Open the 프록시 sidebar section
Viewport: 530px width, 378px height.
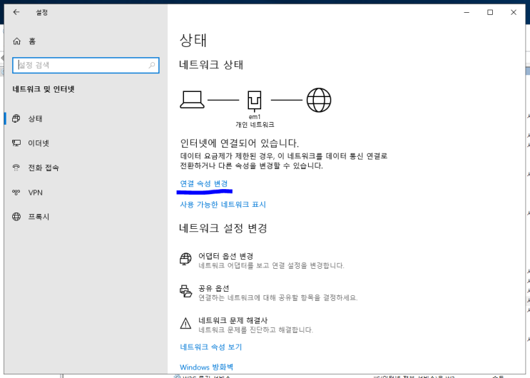tap(86, 217)
